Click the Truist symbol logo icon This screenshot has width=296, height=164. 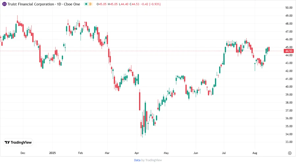pyautogui.click(x=4, y=4)
